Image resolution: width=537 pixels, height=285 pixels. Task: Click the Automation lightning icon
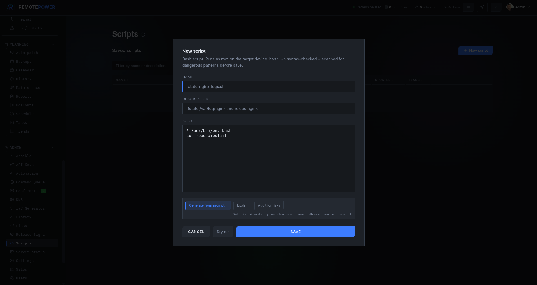(12, 173)
